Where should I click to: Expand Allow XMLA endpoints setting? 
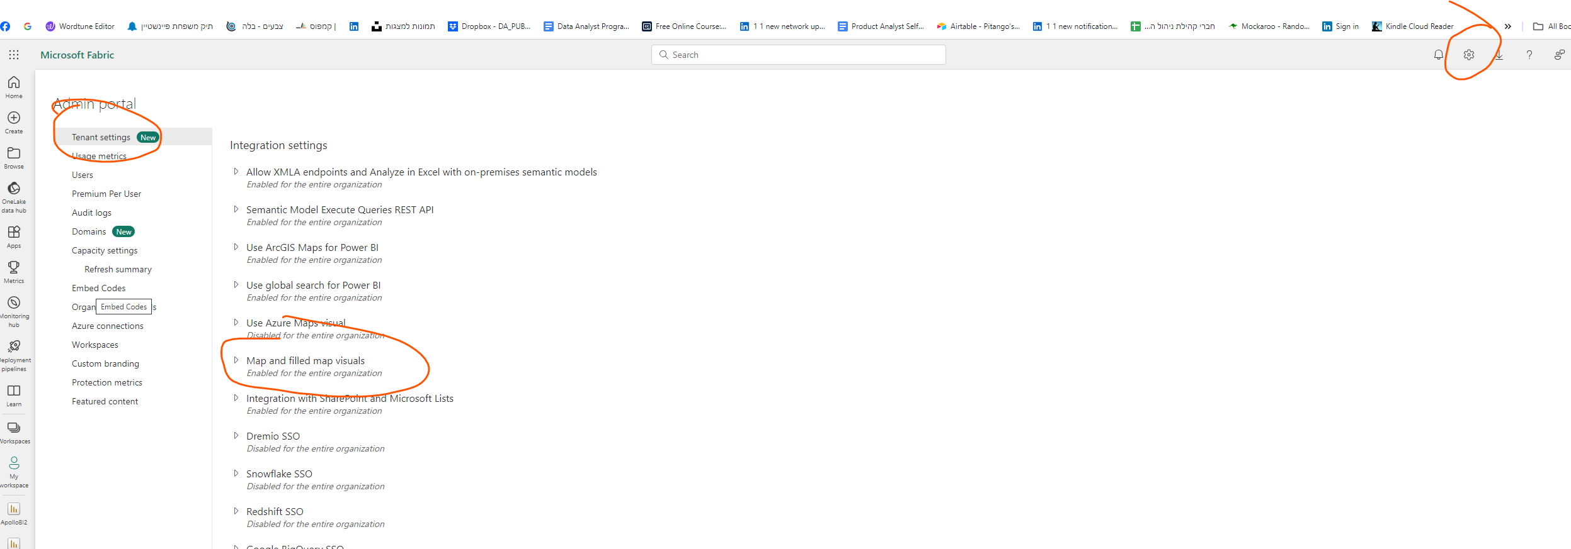coord(236,172)
